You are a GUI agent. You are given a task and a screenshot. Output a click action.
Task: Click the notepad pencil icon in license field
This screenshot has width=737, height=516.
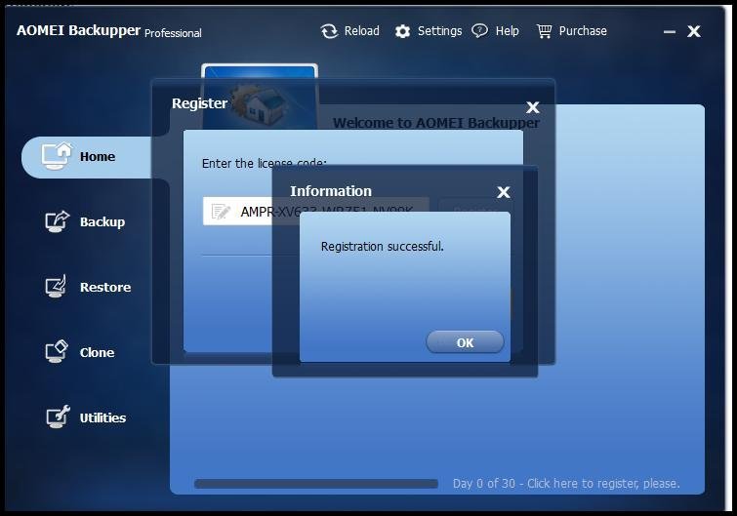coord(221,212)
